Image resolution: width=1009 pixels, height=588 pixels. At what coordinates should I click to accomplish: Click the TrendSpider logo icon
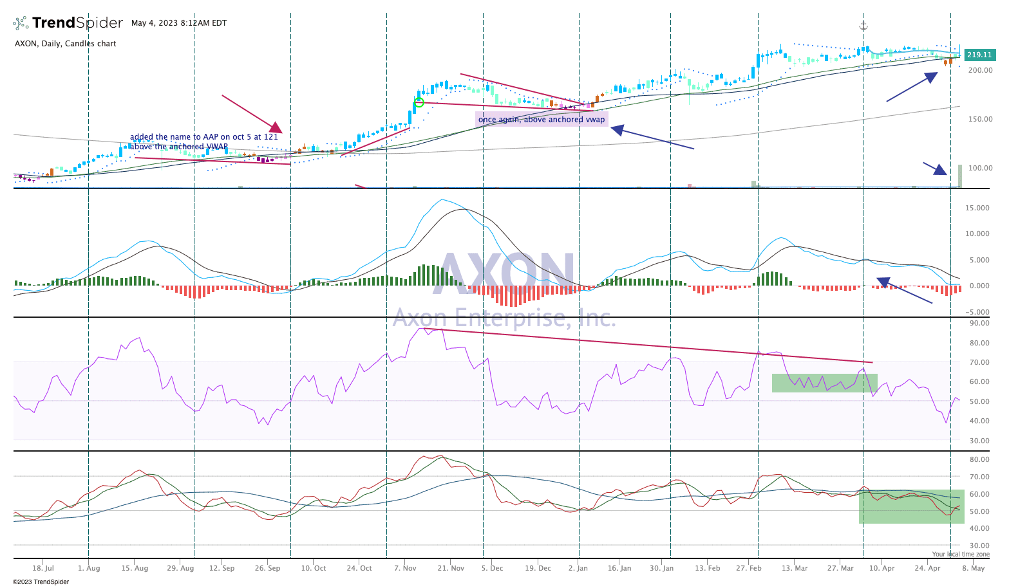point(21,23)
